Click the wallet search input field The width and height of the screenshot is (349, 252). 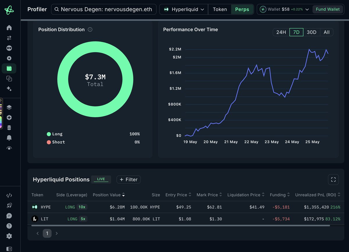pyautogui.click(x=104, y=9)
